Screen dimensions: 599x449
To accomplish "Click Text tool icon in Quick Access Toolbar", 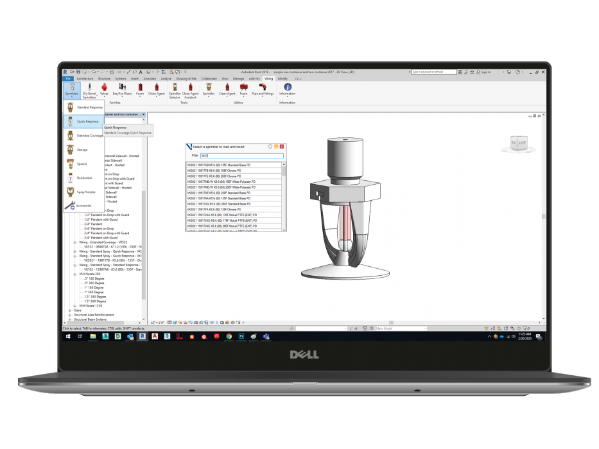I will click(141, 72).
